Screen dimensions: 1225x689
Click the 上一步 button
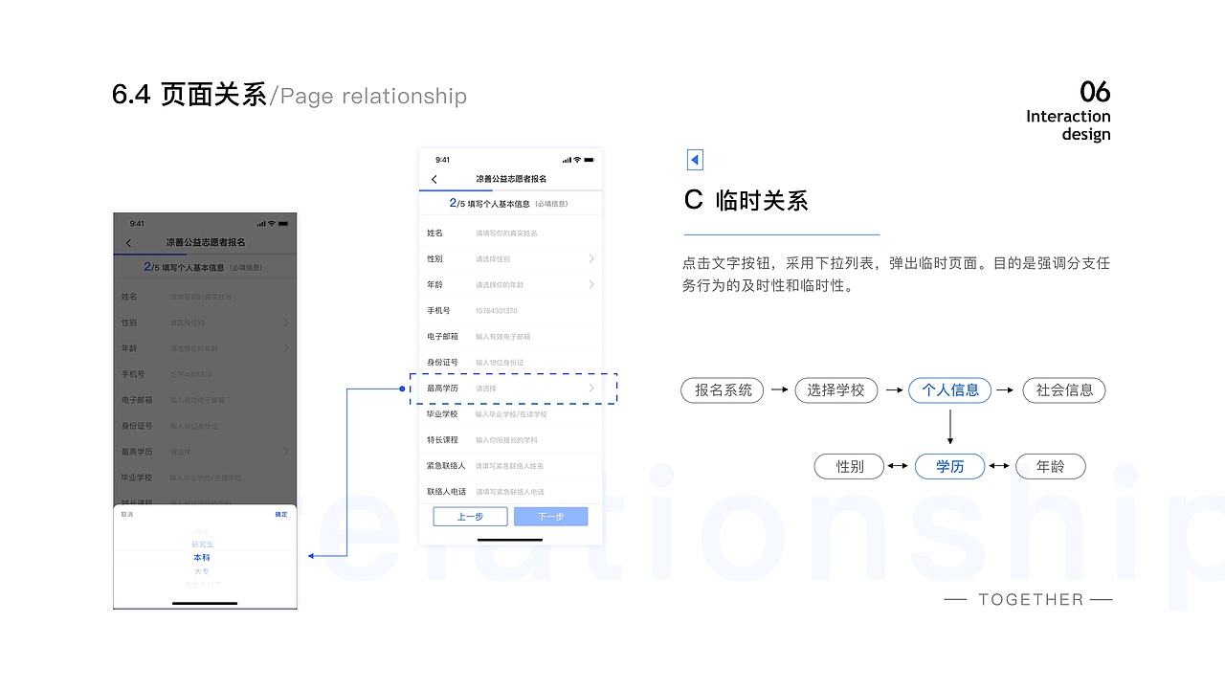(x=470, y=517)
